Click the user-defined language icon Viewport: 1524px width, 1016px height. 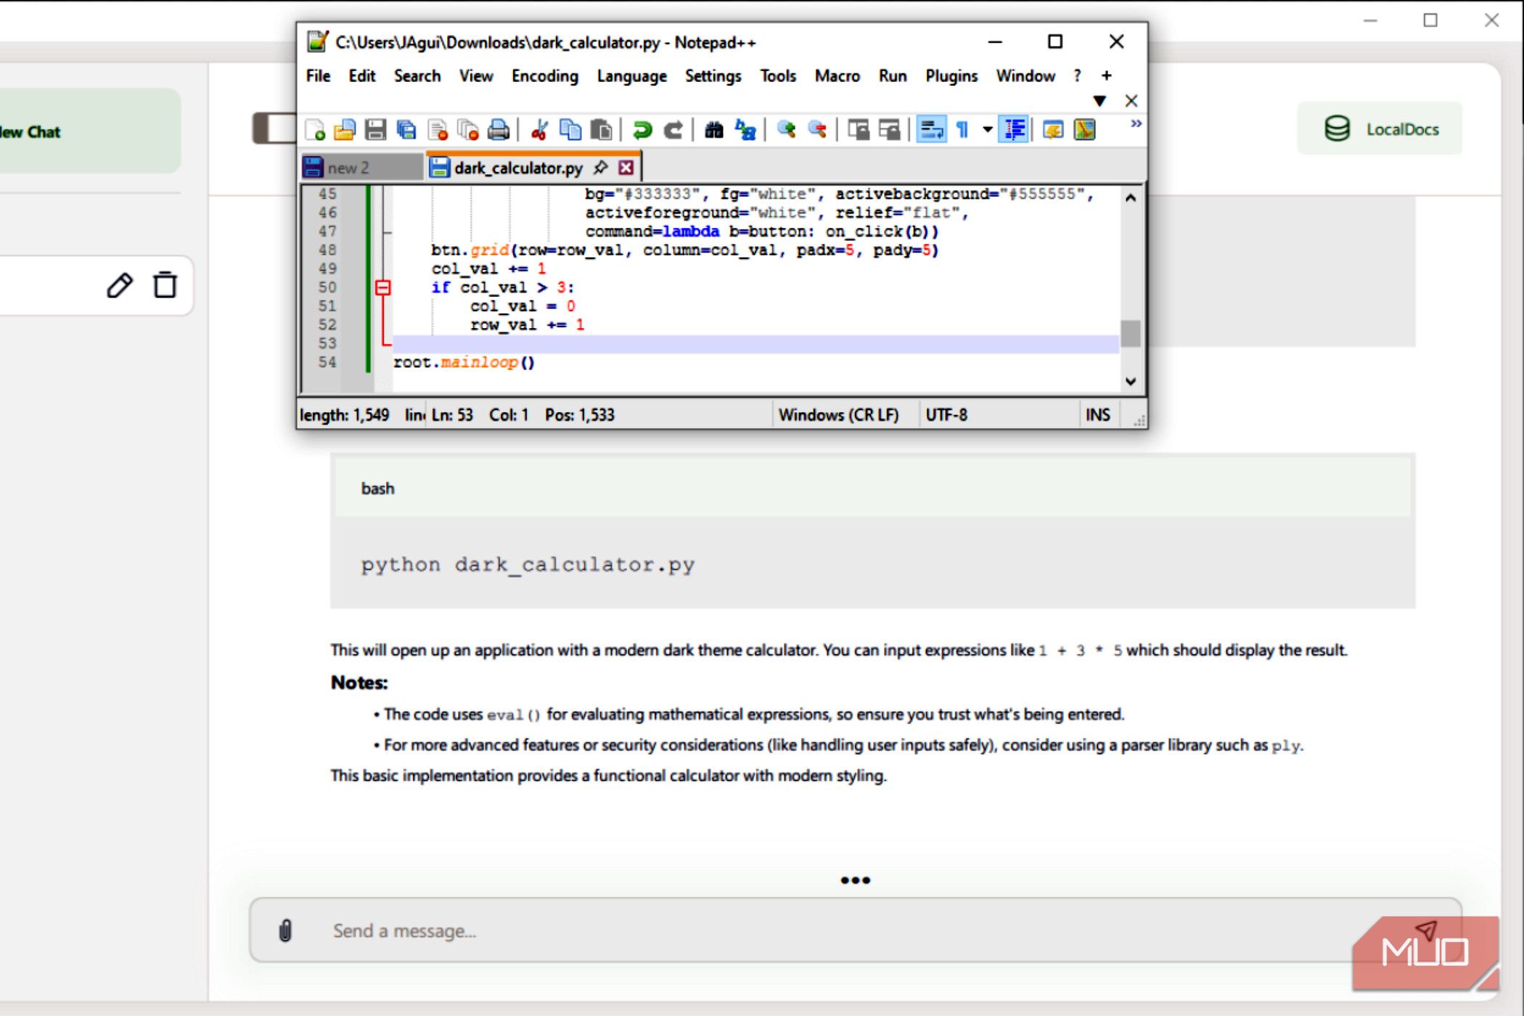(x=1053, y=130)
